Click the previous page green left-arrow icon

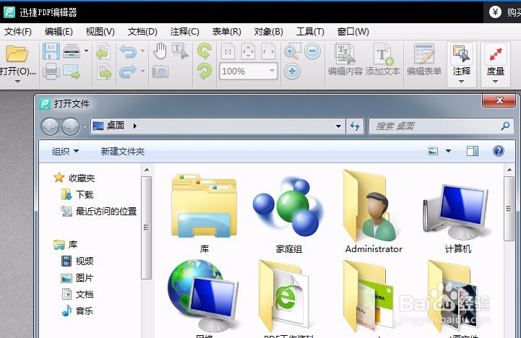tap(103, 51)
